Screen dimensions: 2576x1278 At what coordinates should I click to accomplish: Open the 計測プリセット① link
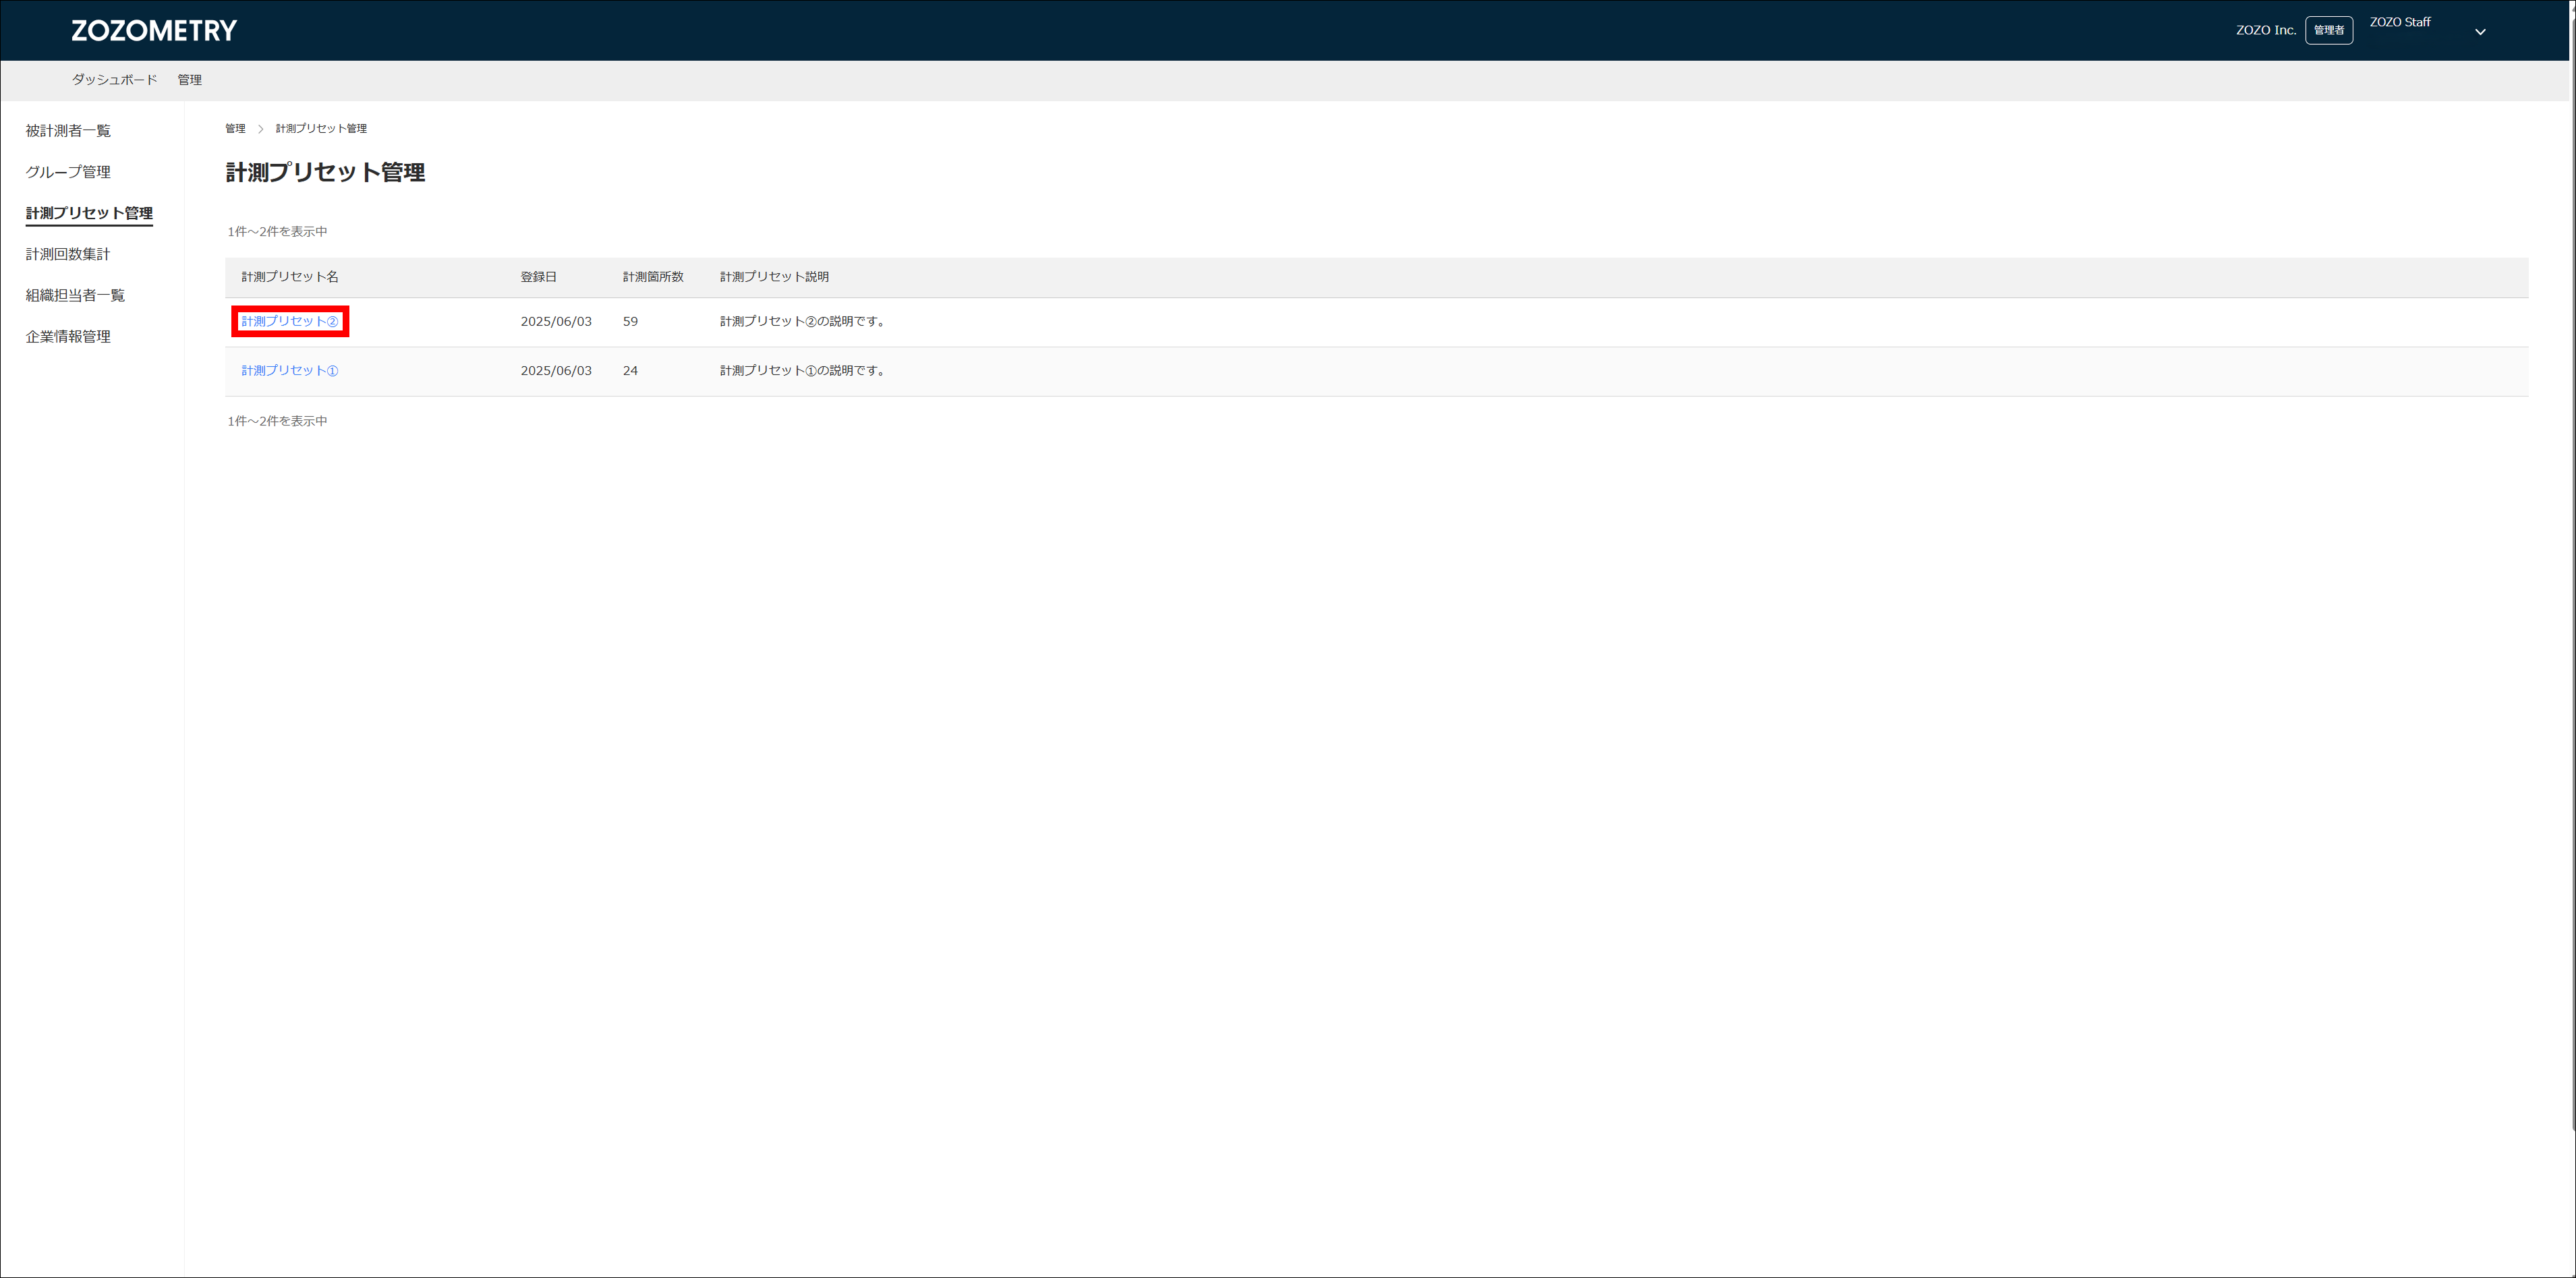coord(289,370)
